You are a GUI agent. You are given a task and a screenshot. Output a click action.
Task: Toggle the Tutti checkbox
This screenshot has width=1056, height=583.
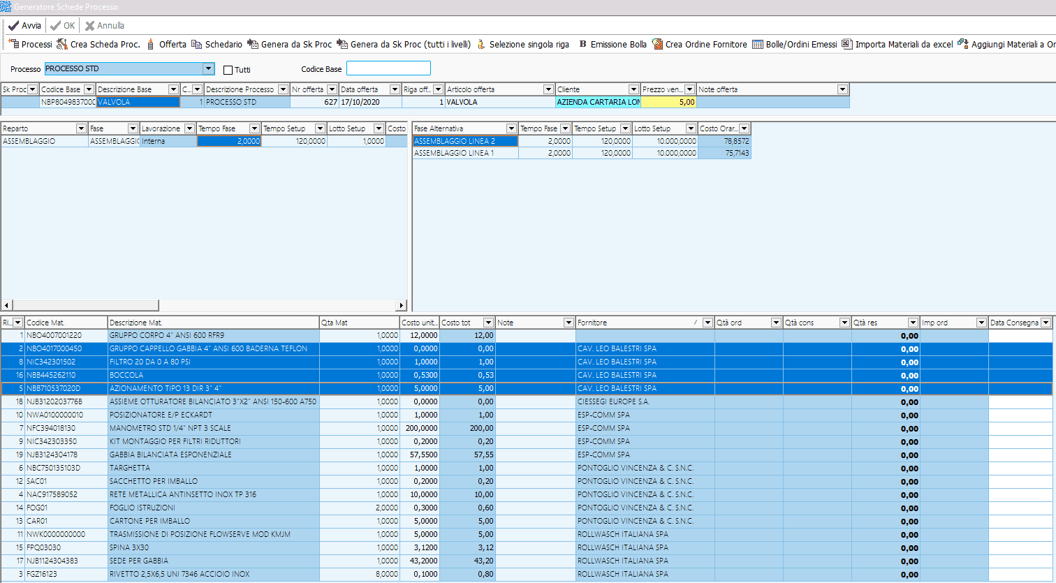coord(228,70)
